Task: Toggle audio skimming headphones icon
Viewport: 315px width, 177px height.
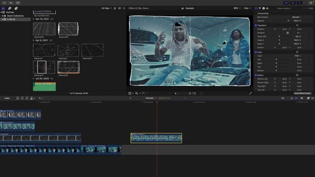Action: click(292, 98)
